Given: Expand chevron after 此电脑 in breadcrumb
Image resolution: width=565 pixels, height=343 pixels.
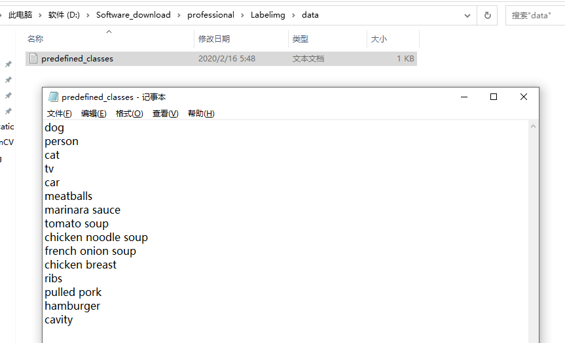Looking at the screenshot, I should coord(40,16).
